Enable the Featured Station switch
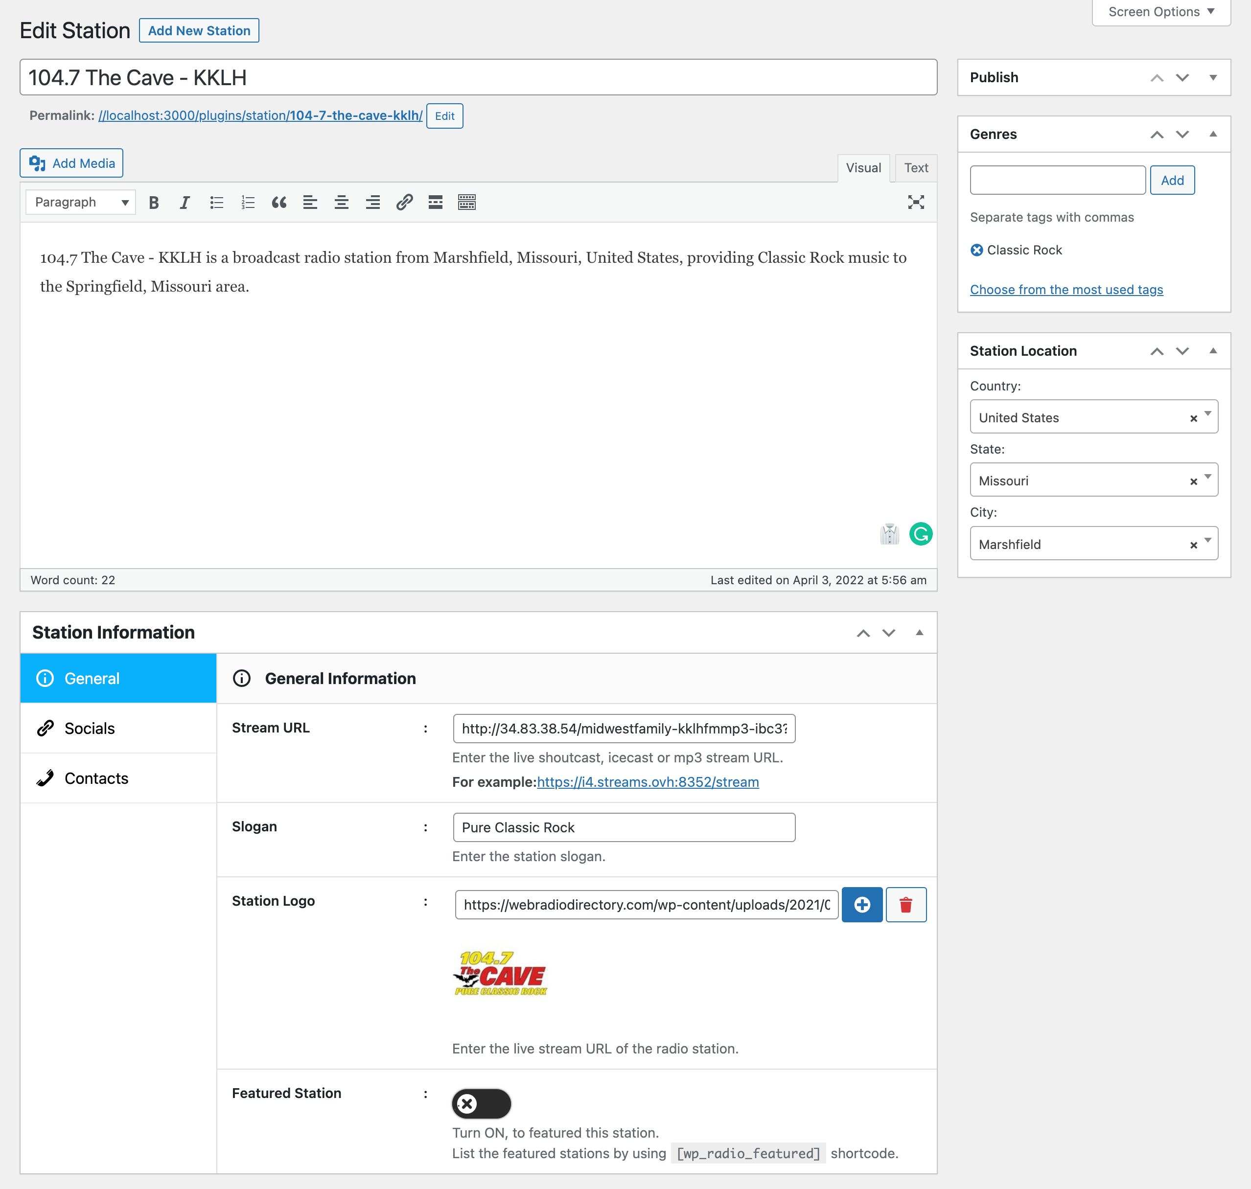This screenshot has height=1189, width=1251. (481, 1103)
